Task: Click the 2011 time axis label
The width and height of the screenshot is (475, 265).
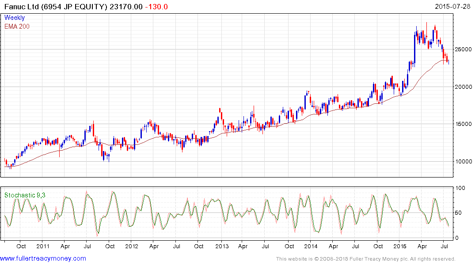Action: point(43,246)
